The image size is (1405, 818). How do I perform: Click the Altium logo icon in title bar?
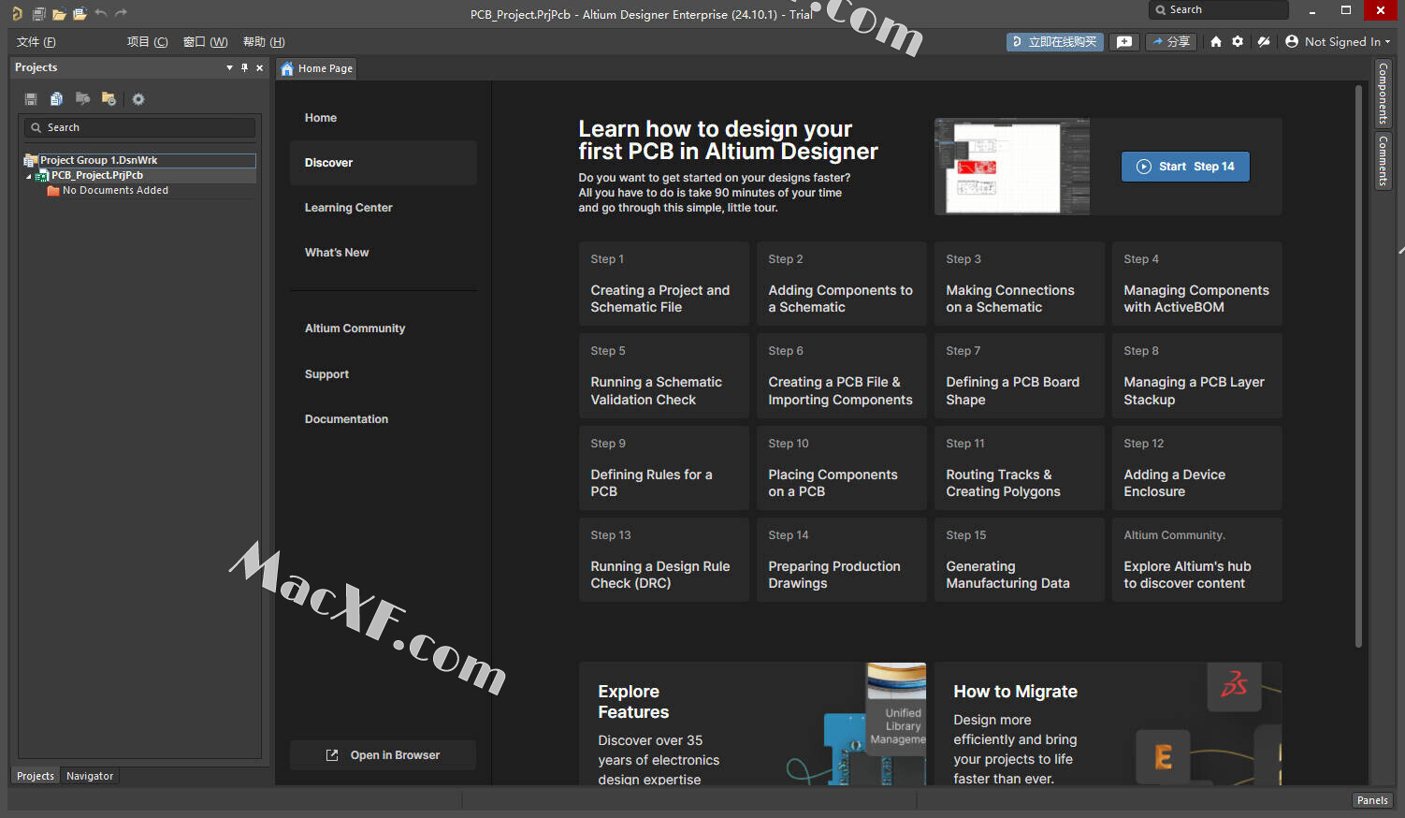coord(16,13)
